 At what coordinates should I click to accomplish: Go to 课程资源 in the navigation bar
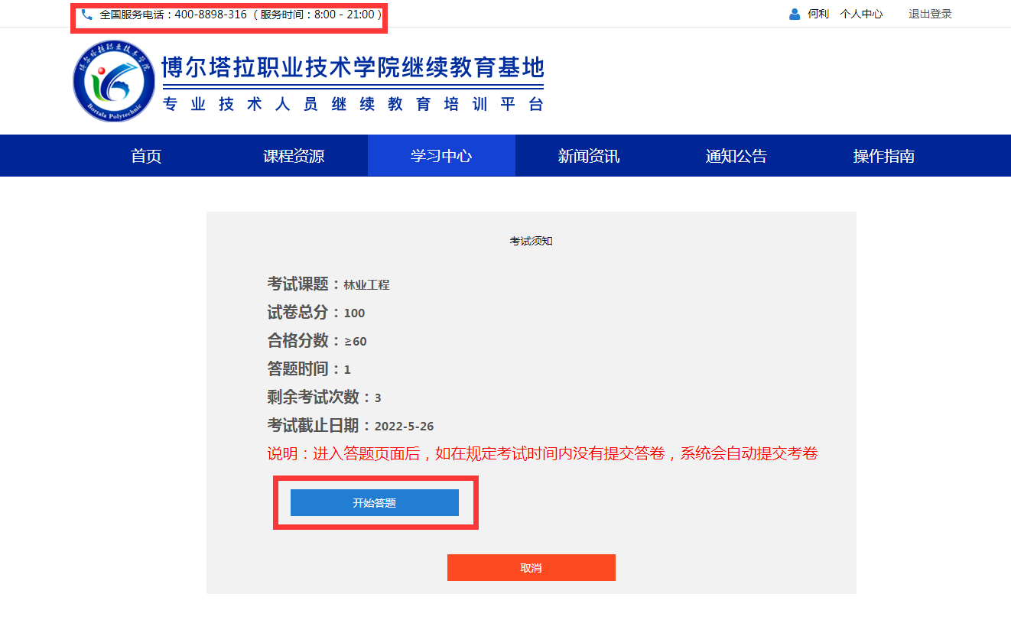[x=294, y=156]
